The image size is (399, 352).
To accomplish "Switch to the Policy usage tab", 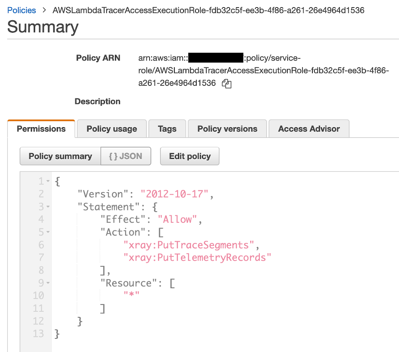I will click(x=111, y=128).
